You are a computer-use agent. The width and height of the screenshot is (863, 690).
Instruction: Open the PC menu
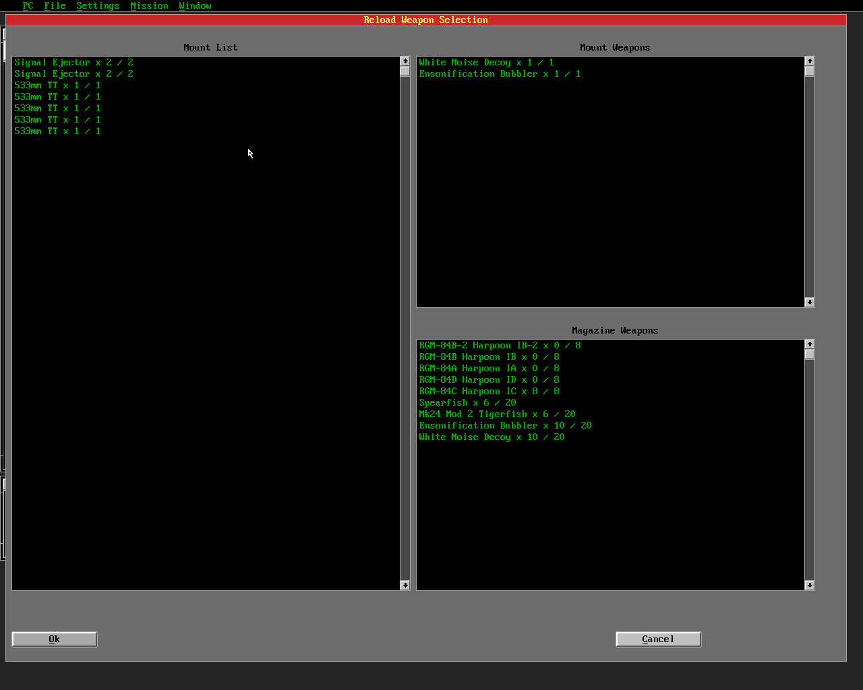click(28, 5)
